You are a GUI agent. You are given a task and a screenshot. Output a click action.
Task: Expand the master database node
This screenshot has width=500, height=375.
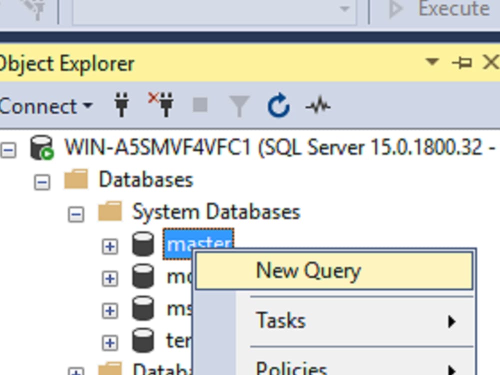pyautogui.click(x=109, y=246)
